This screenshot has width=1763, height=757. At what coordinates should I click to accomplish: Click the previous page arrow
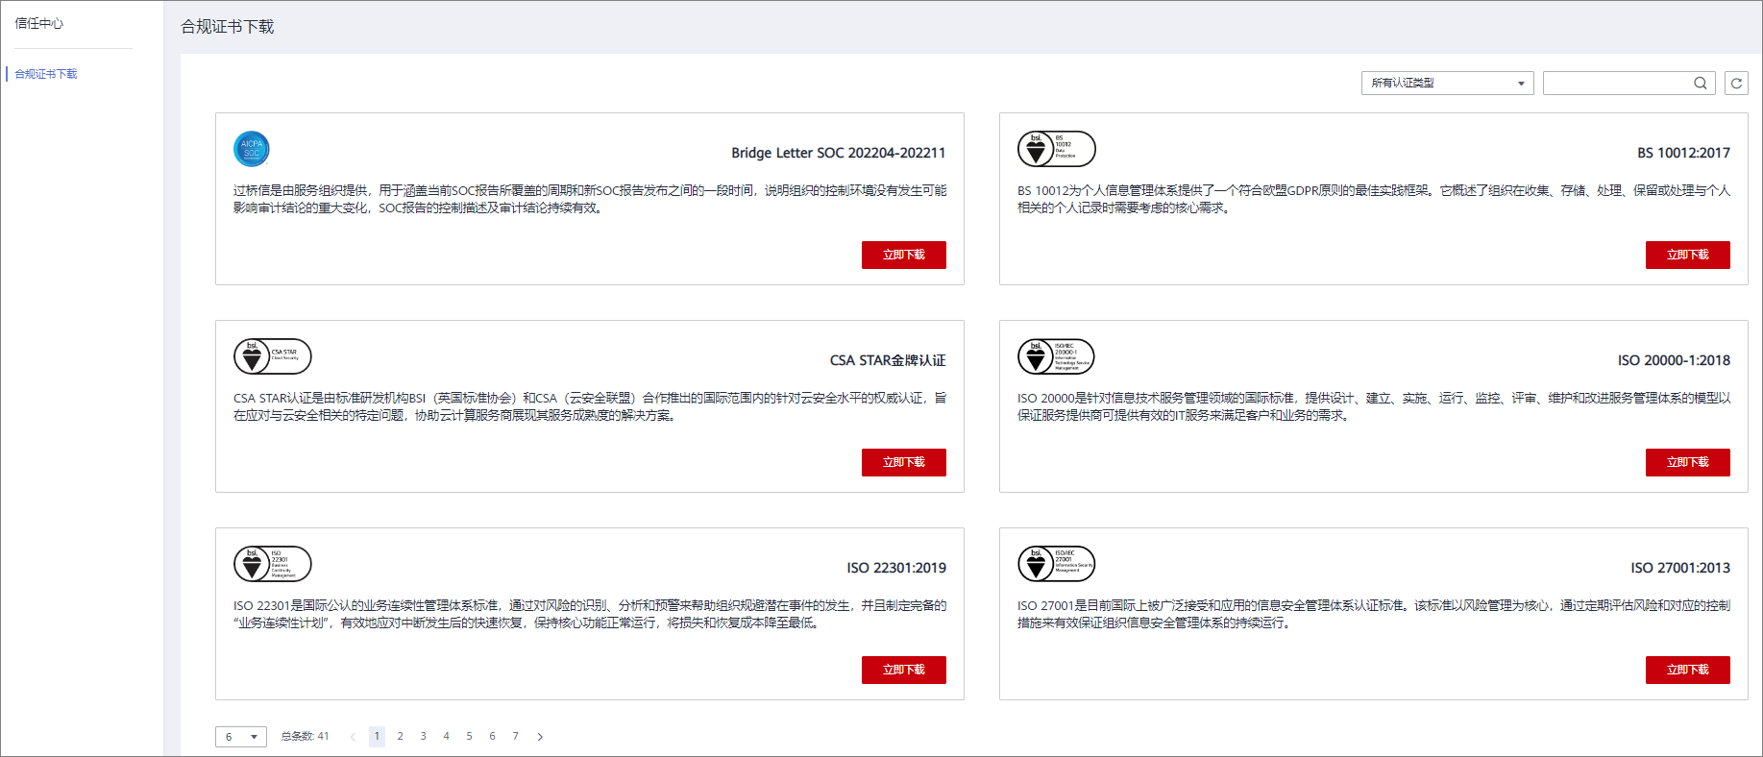click(x=353, y=737)
